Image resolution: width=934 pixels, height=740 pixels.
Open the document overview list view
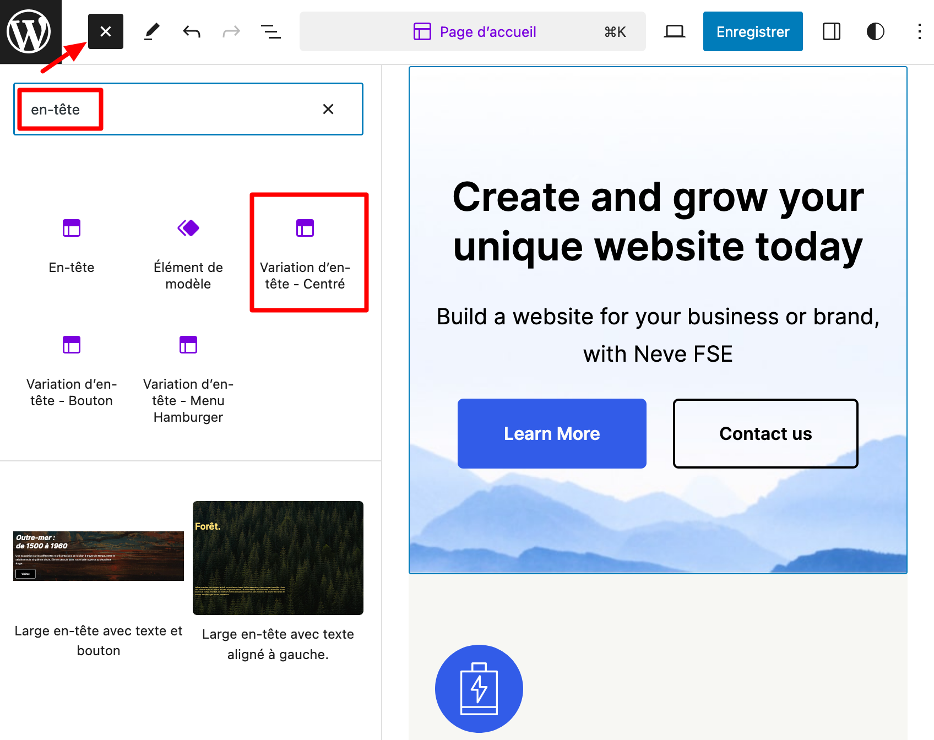(270, 31)
